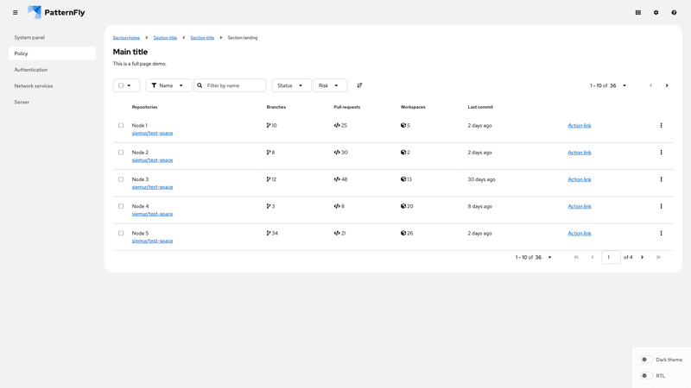The width and height of the screenshot is (691, 388).
Task: Click Action link in Node 3 row
Action: point(580,179)
